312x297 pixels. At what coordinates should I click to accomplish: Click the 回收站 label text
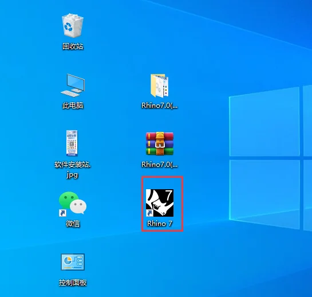tap(73, 46)
